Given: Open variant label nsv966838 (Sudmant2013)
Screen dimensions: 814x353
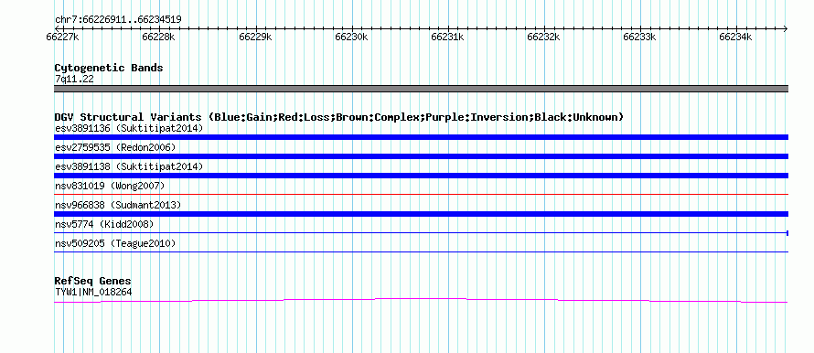Looking at the screenshot, I should tap(118, 205).
